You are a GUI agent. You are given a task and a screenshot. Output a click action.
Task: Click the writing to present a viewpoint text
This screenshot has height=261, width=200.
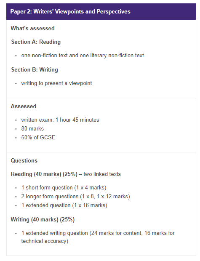pos(56,83)
